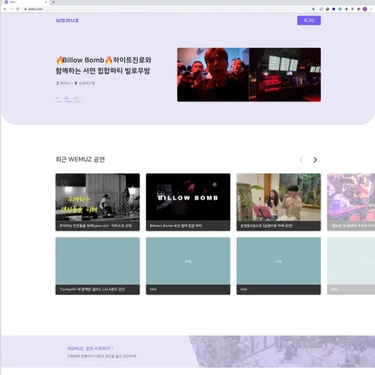
Task: Open the Billow Bomb hero banner title
Action: [x=103, y=65]
